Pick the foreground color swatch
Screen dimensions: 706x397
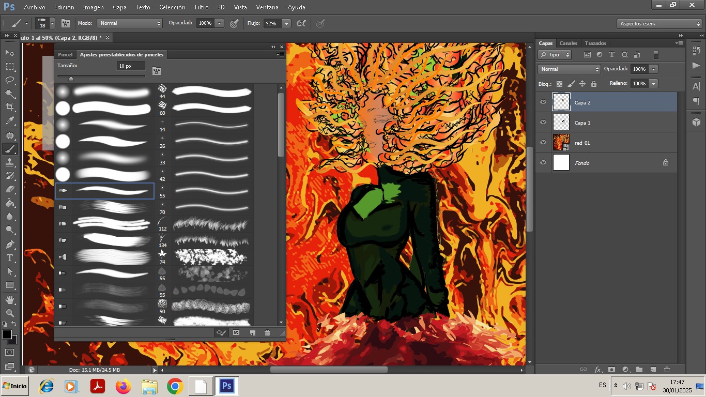point(7,334)
